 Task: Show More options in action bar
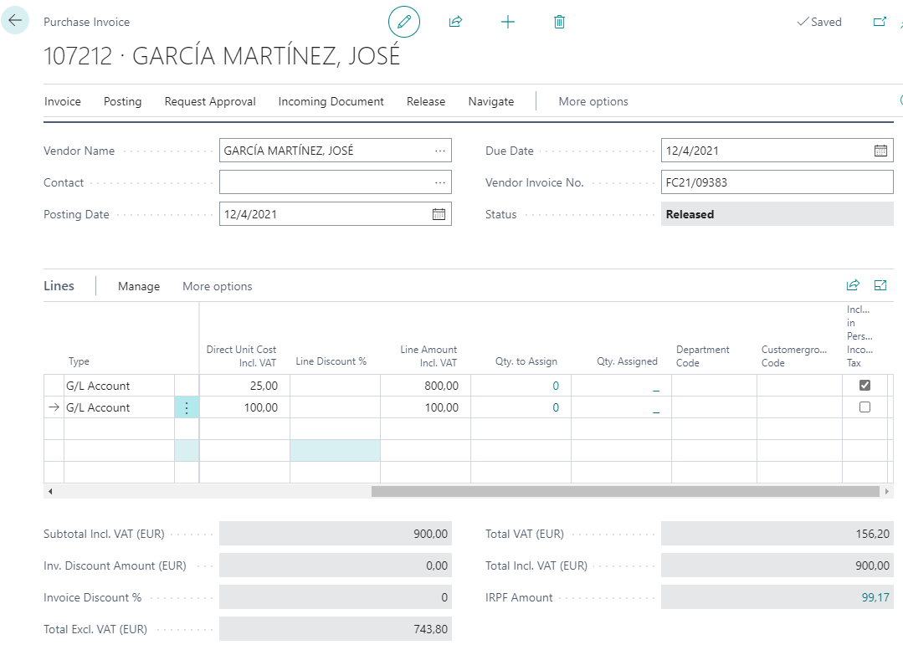pyautogui.click(x=593, y=101)
